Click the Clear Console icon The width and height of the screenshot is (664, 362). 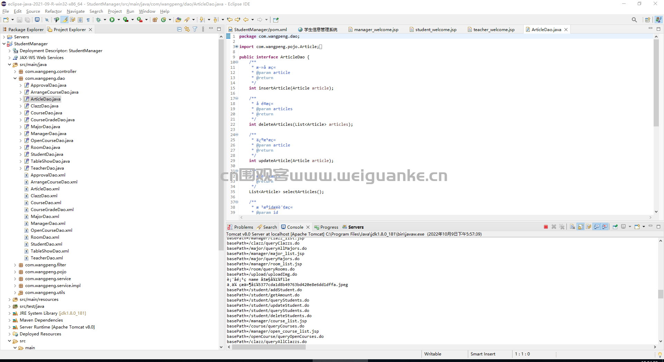(x=572, y=227)
